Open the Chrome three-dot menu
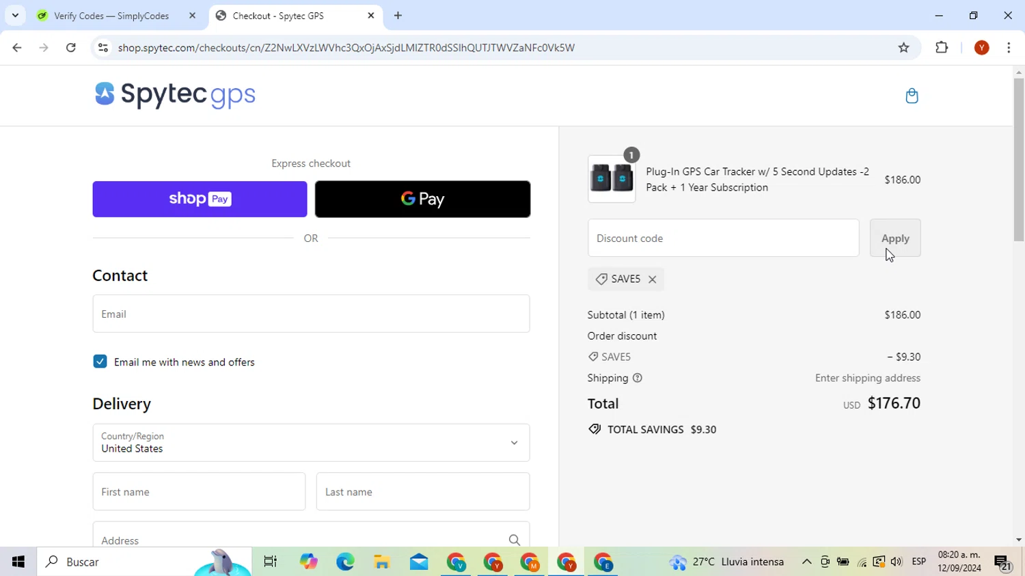 [x=1009, y=48]
